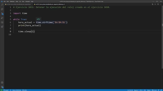This screenshot has width=163, height=91.
Task: Click 'print' on line 7
Action: pyautogui.click(x=21, y=25)
